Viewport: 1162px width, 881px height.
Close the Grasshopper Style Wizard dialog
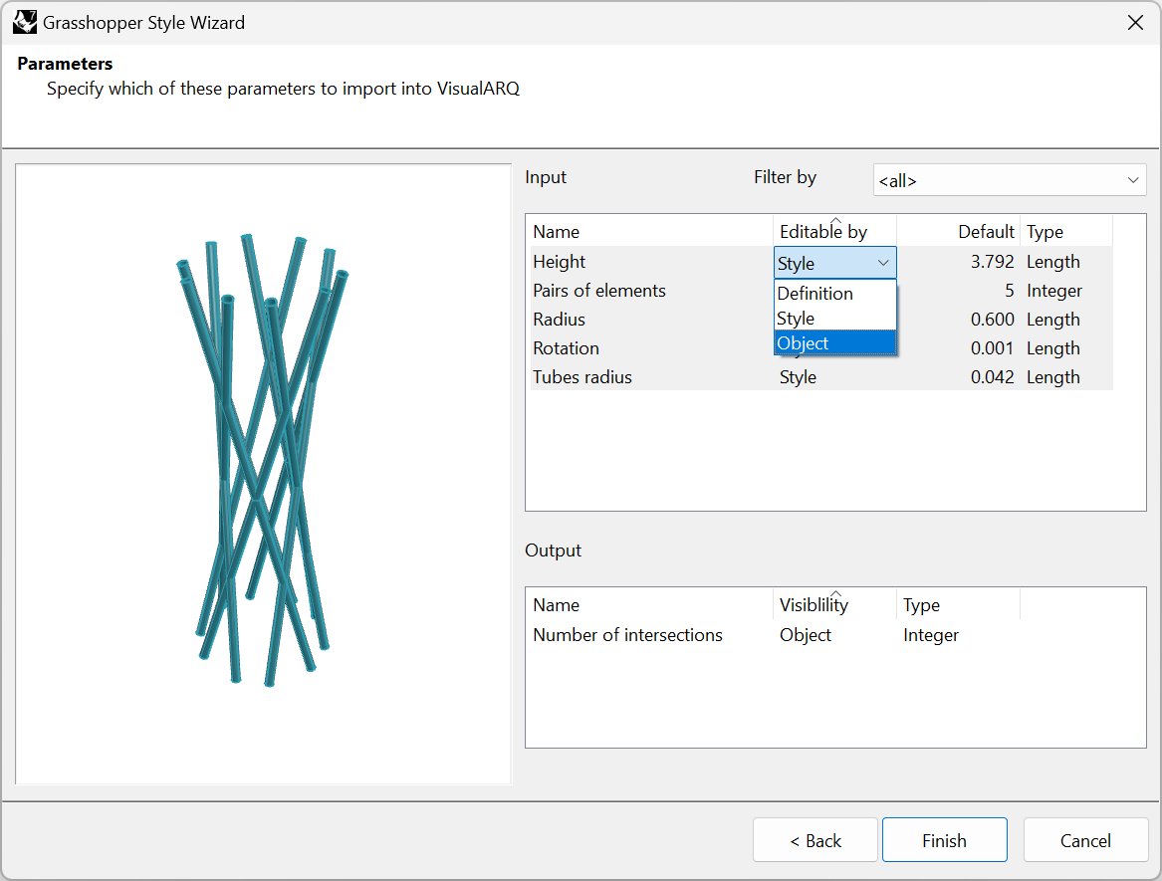tap(1134, 22)
